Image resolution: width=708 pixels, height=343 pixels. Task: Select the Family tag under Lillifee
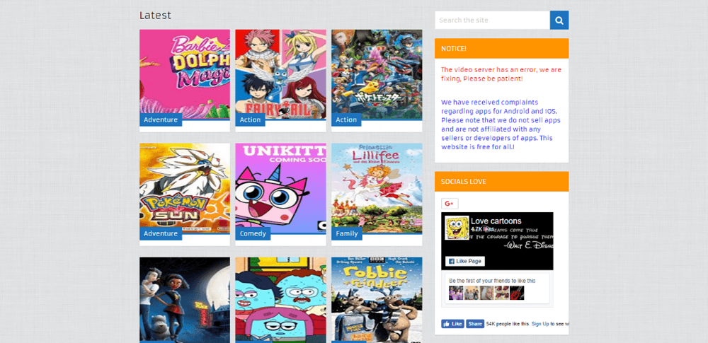click(347, 233)
